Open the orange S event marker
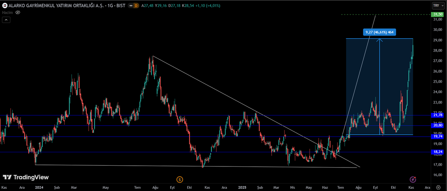The image size is (447, 191). point(180,179)
